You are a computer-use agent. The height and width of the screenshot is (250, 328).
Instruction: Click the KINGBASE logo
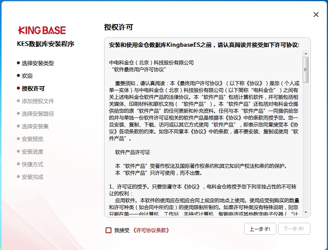tap(42, 30)
